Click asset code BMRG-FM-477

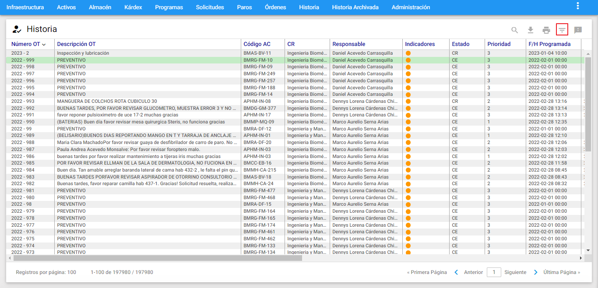pos(259,190)
